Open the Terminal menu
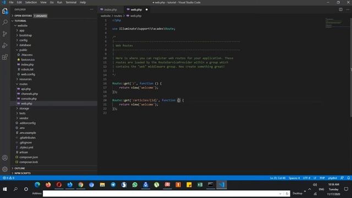The width and height of the screenshot is (352, 198). click(71, 2)
